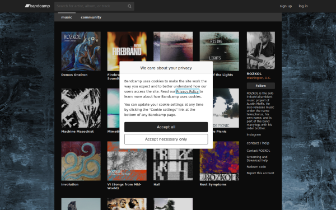
Task: Open the Privacy Policy link
Action: pos(188,91)
